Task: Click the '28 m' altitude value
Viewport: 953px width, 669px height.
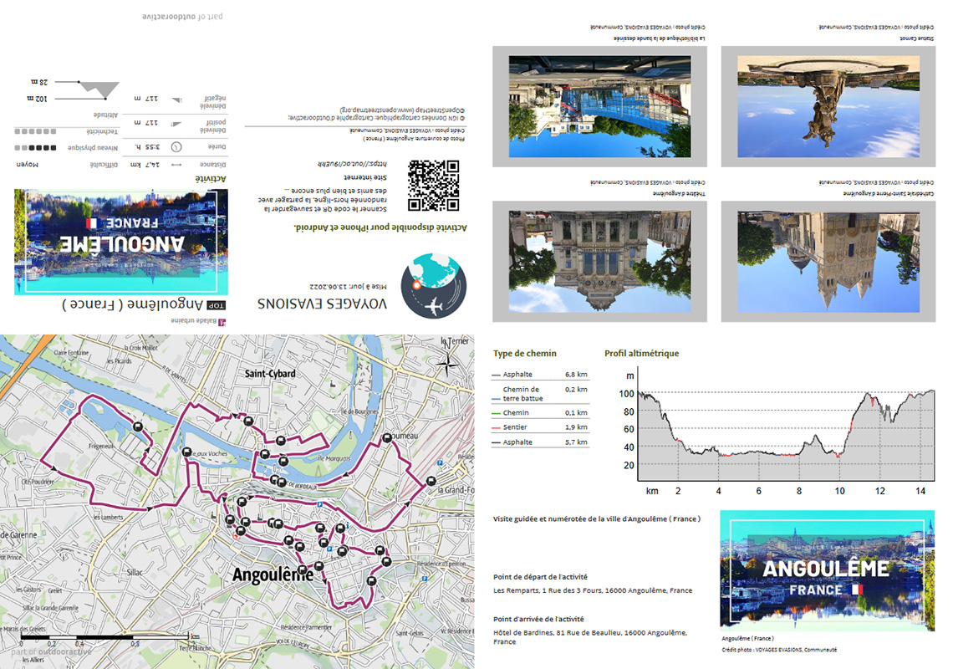Action: point(39,81)
